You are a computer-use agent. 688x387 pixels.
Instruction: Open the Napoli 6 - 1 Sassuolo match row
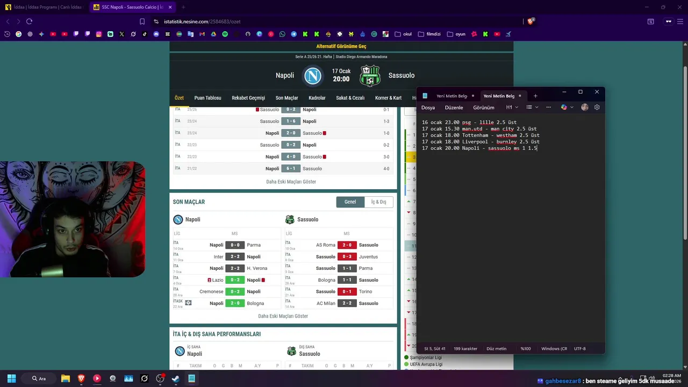(283, 168)
